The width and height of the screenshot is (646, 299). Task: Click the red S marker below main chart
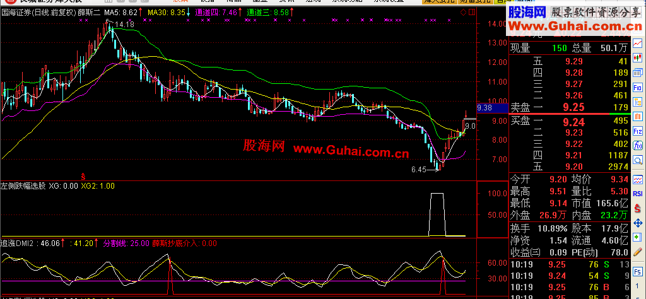[83, 177]
